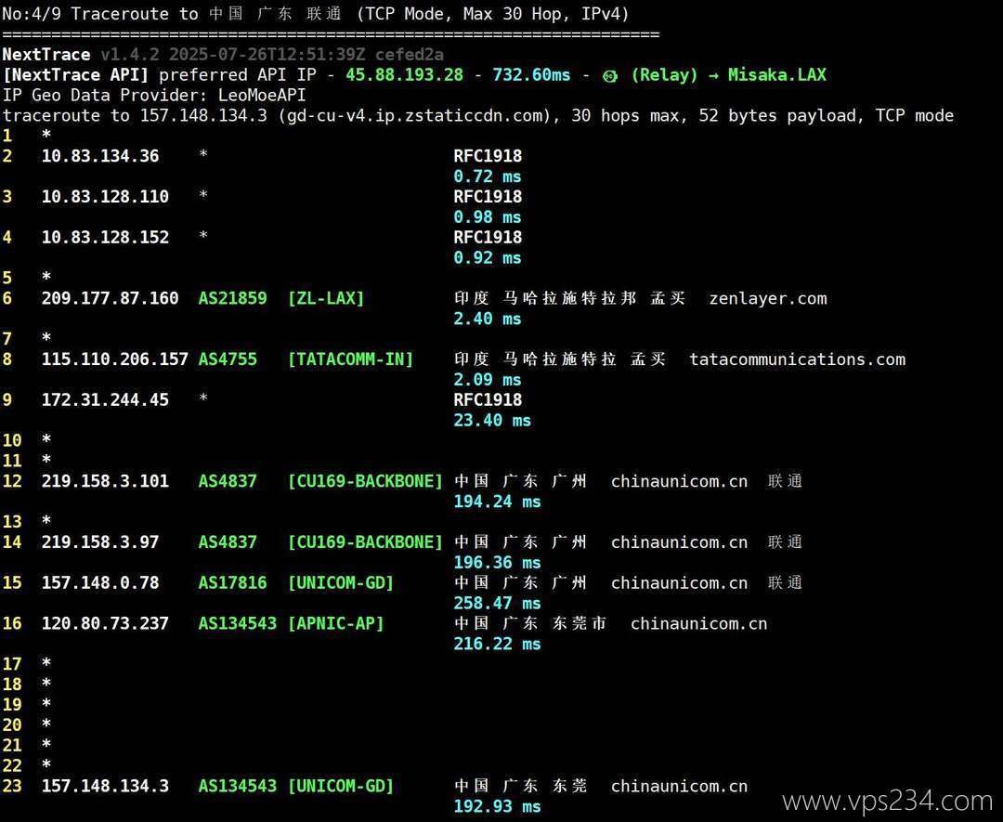1003x822 pixels.
Task: Select AS21859 number
Action: coord(232,298)
